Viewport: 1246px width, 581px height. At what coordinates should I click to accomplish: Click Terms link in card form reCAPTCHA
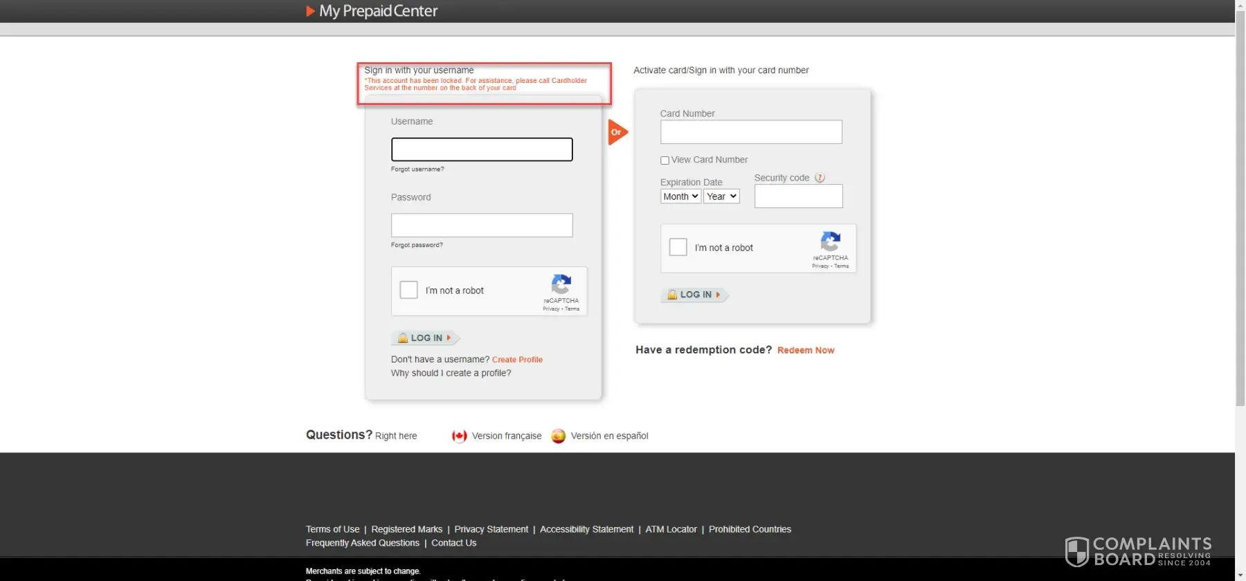point(842,266)
